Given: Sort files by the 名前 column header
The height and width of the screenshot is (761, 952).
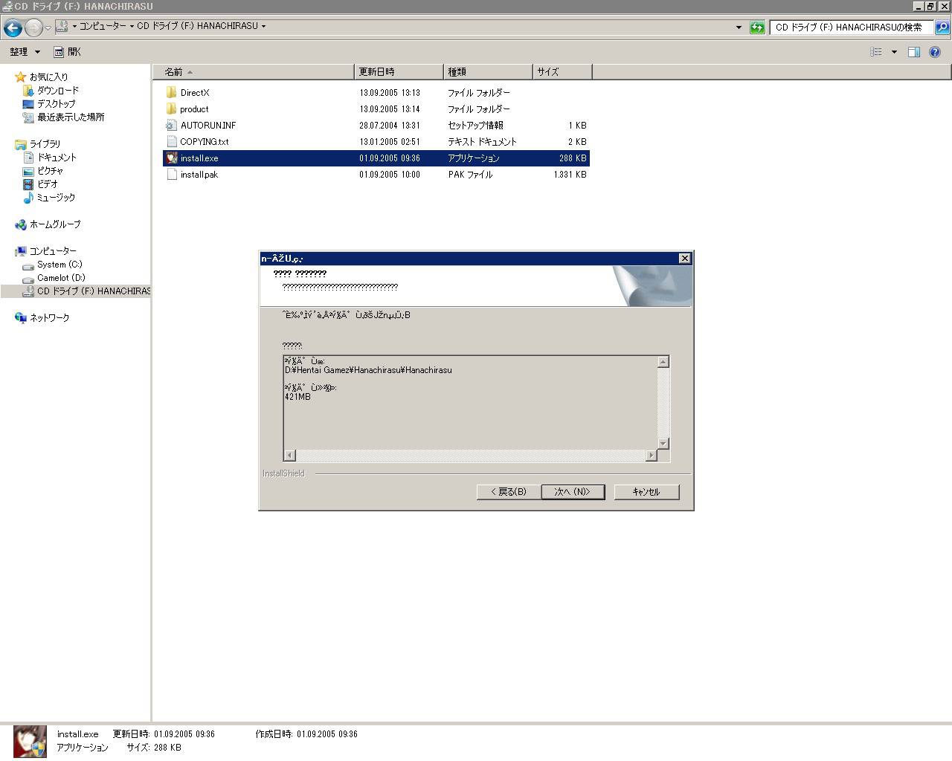Looking at the screenshot, I should pos(254,72).
